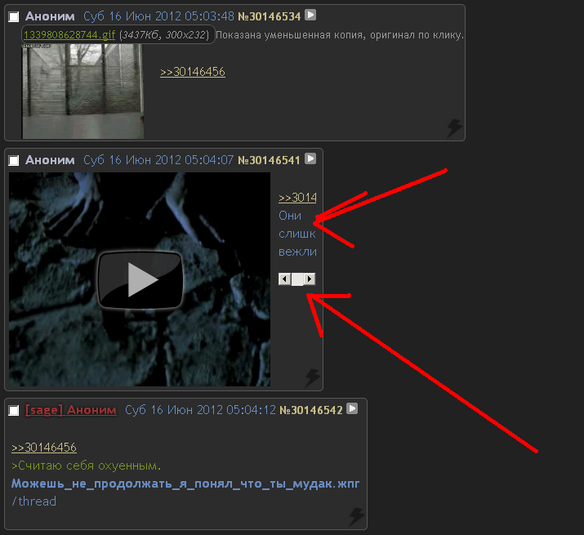
Task: Click the arrow icon next to №30146542
Action: [x=352, y=408]
